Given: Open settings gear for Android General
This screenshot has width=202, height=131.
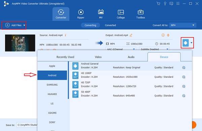Looking at the screenshot, I should [x=184, y=67].
